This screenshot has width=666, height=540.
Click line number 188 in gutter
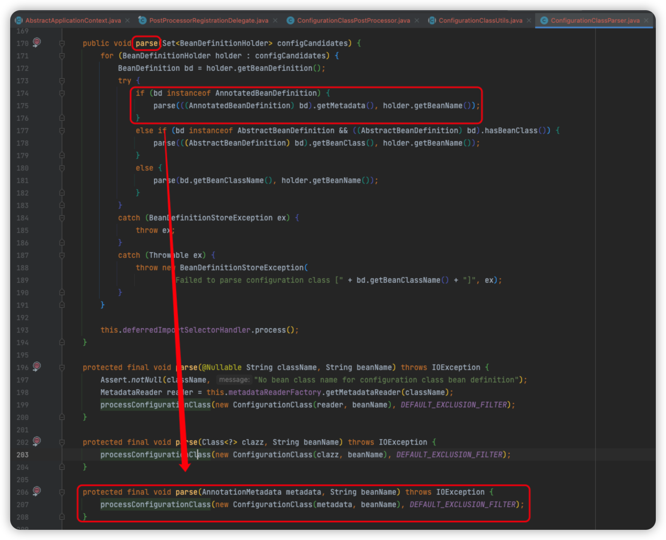point(23,268)
